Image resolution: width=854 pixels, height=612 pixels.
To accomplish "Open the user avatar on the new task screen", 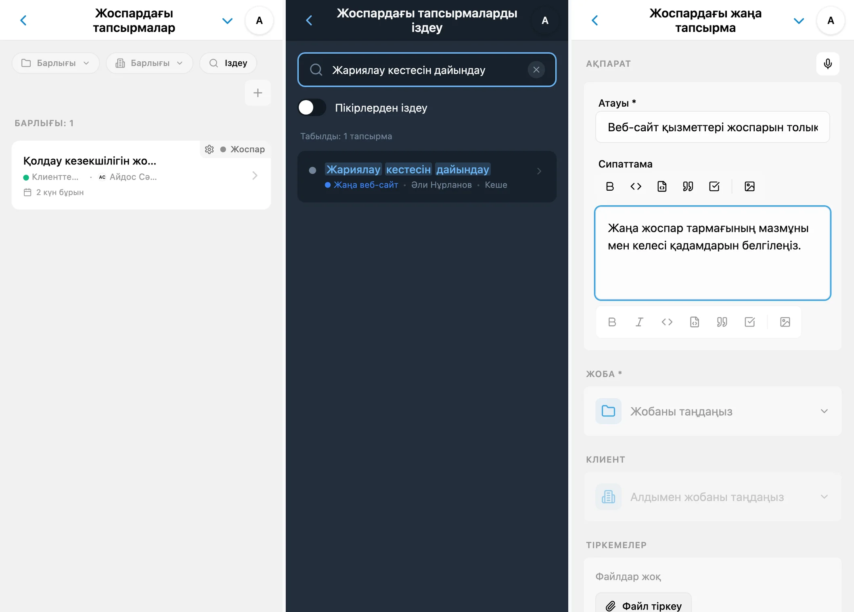I will pyautogui.click(x=831, y=21).
